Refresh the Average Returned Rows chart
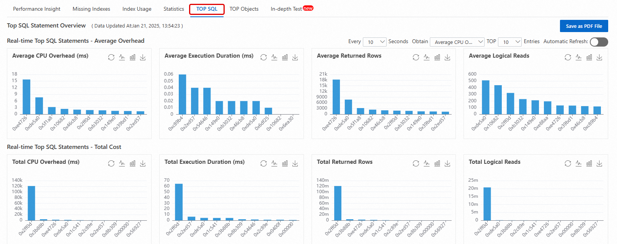The height and width of the screenshot is (244, 617). tap(416, 57)
